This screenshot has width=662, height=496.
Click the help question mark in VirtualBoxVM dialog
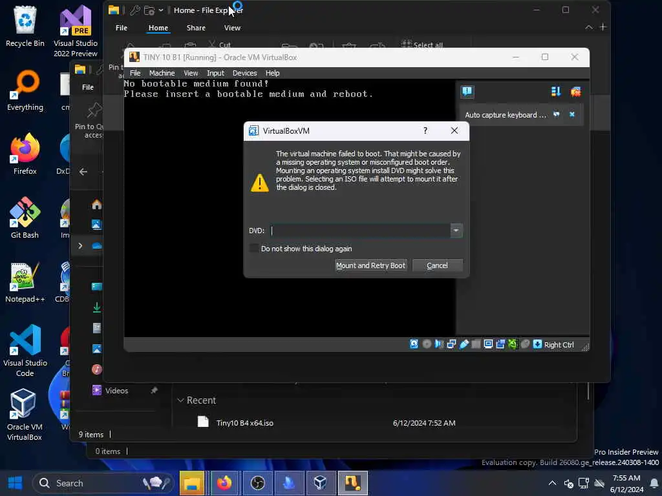[425, 130]
